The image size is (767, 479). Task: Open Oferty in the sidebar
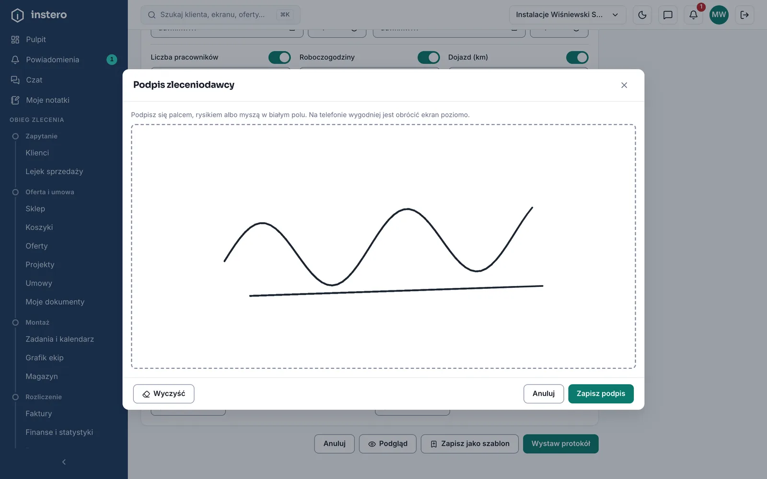point(36,246)
